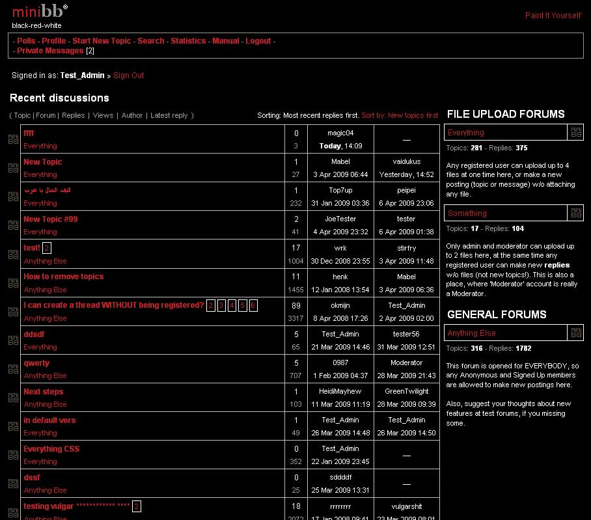
Task: Click last reply author 'GreenTwilight'
Action: pos(406,392)
